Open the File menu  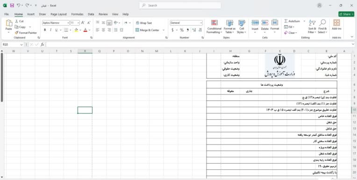[x=7, y=14]
